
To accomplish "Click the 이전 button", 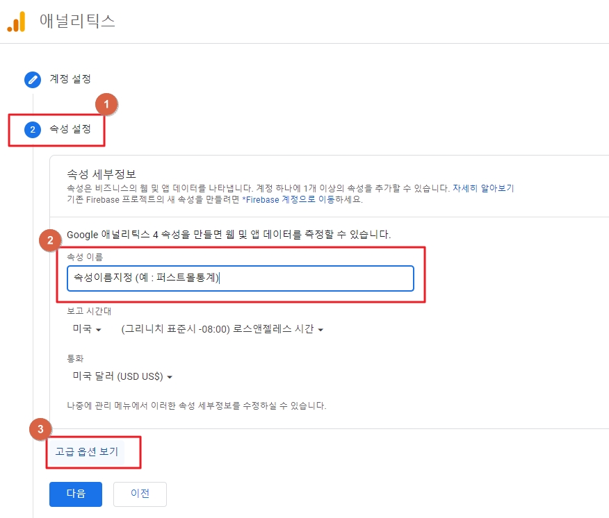I will [140, 494].
